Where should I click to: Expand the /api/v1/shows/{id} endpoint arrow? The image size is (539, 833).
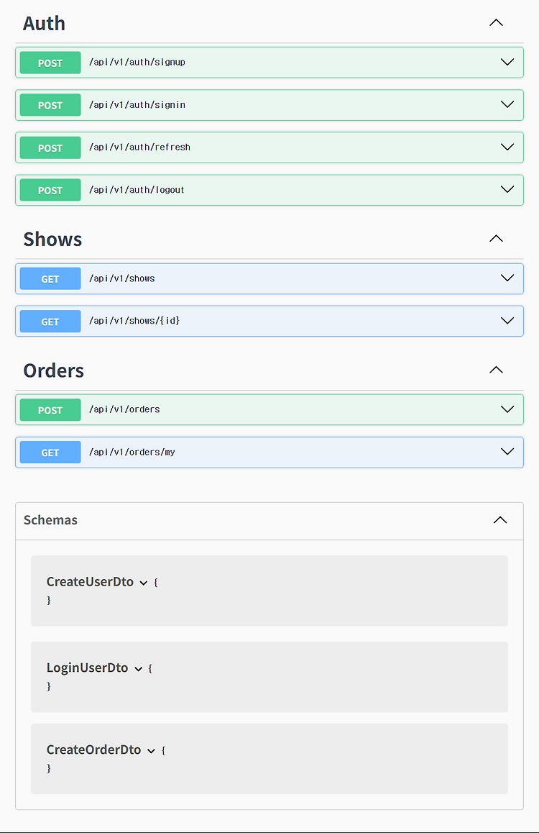pos(507,321)
